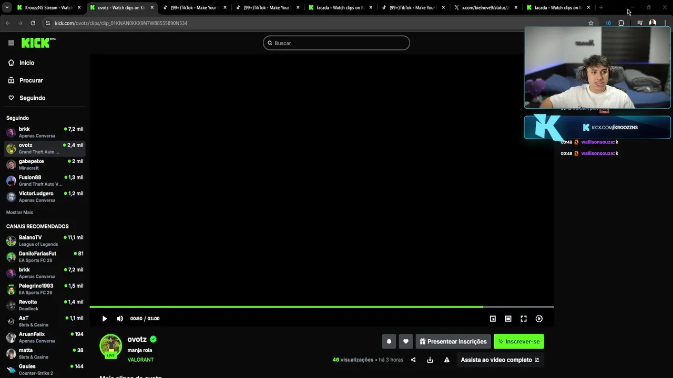673x378 pixels.
Task: Click the kick.com address bar URL
Action: (x=121, y=23)
